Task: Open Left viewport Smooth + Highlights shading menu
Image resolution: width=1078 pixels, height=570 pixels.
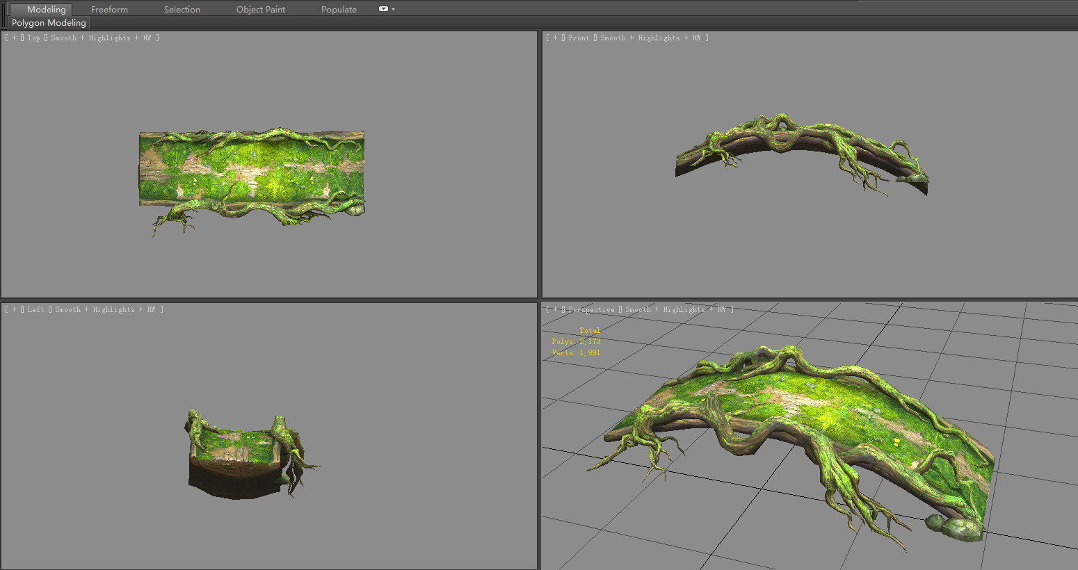Action: [x=105, y=309]
